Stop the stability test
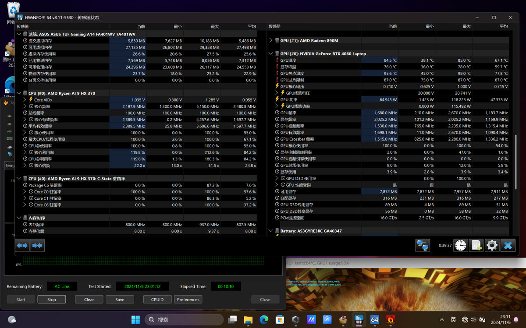The width and height of the screenshot is (526, 328). [x=52, y=300]
